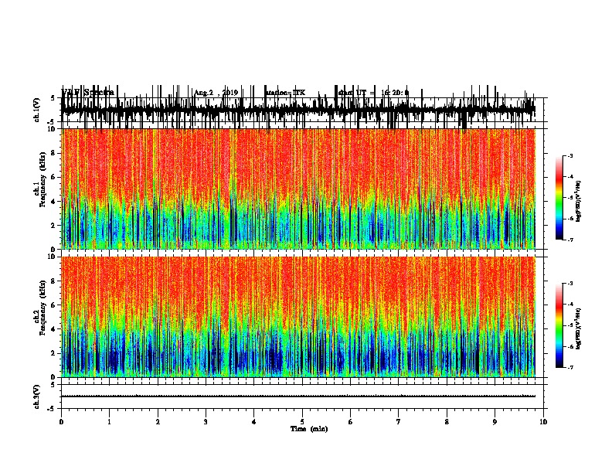Viewport: 612px width, 473px height.
Task: Click time axis tick label '6'
Action: point(351,422)
